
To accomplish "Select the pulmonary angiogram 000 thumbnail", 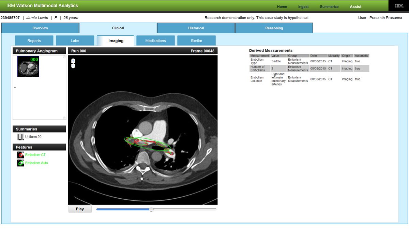I will click(x=28, y=66).
